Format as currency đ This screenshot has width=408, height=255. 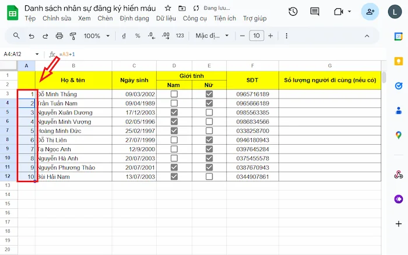tap(124, 36)
